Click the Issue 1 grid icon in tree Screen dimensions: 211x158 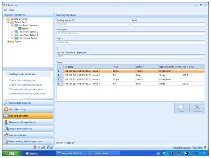point(20,29)
